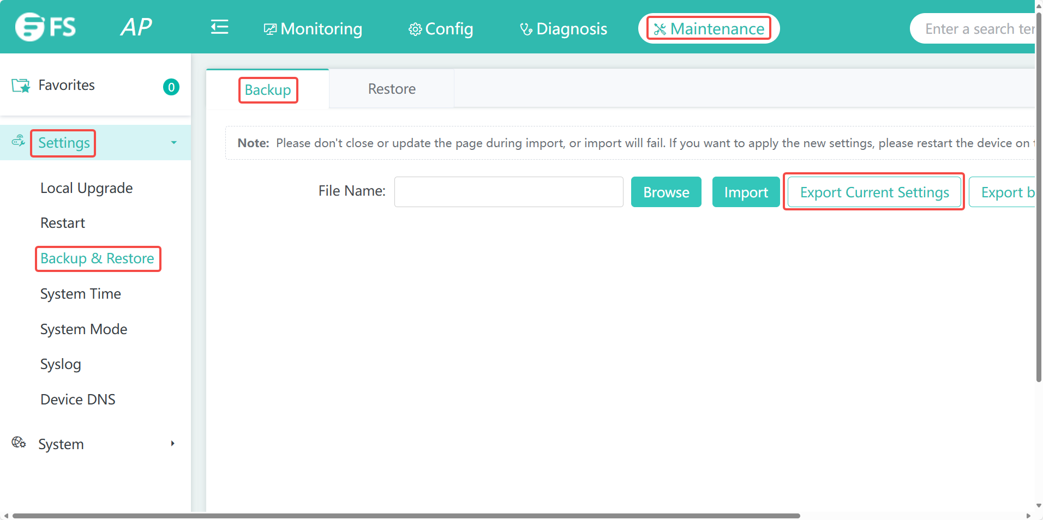1043x520 pixels.
Task: Open Local Upgrade in the sidebar
Action: click(87, 188)
